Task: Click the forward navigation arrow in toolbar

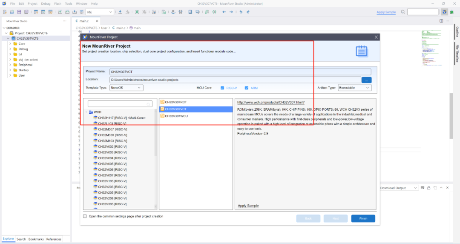Action: [x=231, y=12]
